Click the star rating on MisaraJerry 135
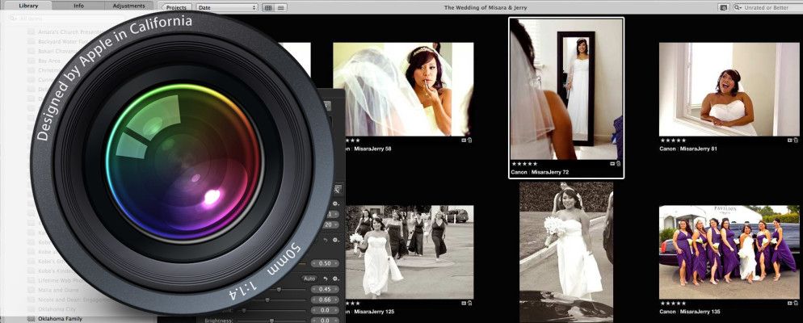Screen dimensions: 803x323 click(x=673, y=303)
